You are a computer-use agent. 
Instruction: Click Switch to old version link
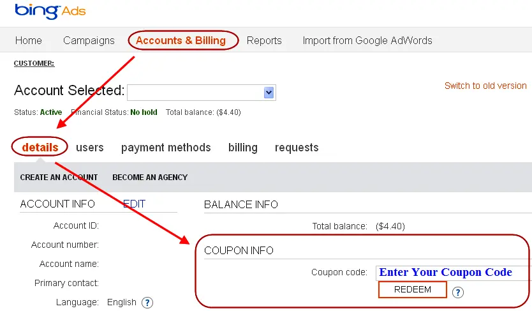(485, 86)
